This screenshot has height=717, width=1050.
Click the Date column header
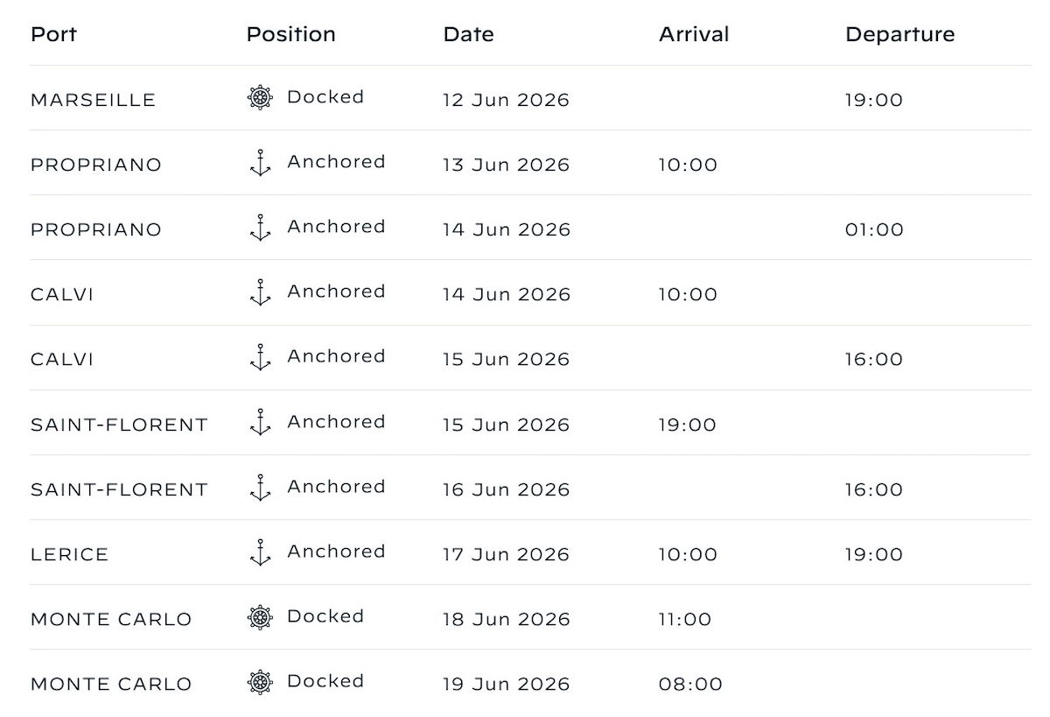point(468,34)
